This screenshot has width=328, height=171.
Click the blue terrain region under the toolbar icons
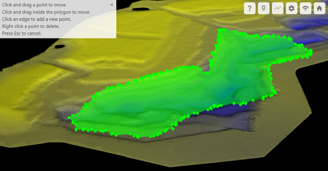[x=307, y=24]
